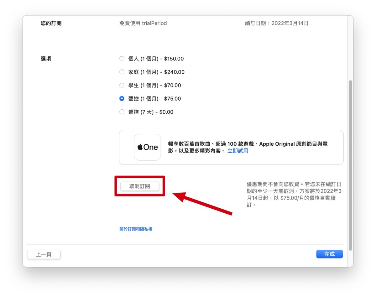Open the 立即試用 link
376x297 pixels.
pos(238,151)
